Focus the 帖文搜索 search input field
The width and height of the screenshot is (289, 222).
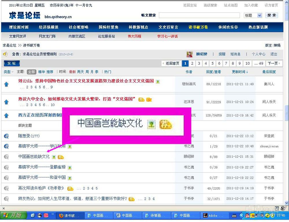pyautogui.click(x=199, y=15)
